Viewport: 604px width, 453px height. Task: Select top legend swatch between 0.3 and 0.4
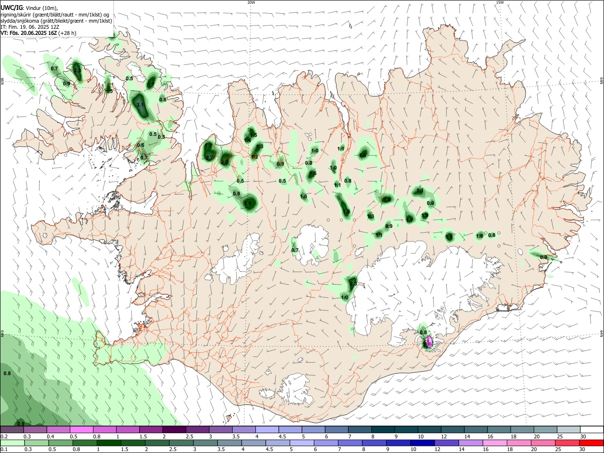point(35,430)
